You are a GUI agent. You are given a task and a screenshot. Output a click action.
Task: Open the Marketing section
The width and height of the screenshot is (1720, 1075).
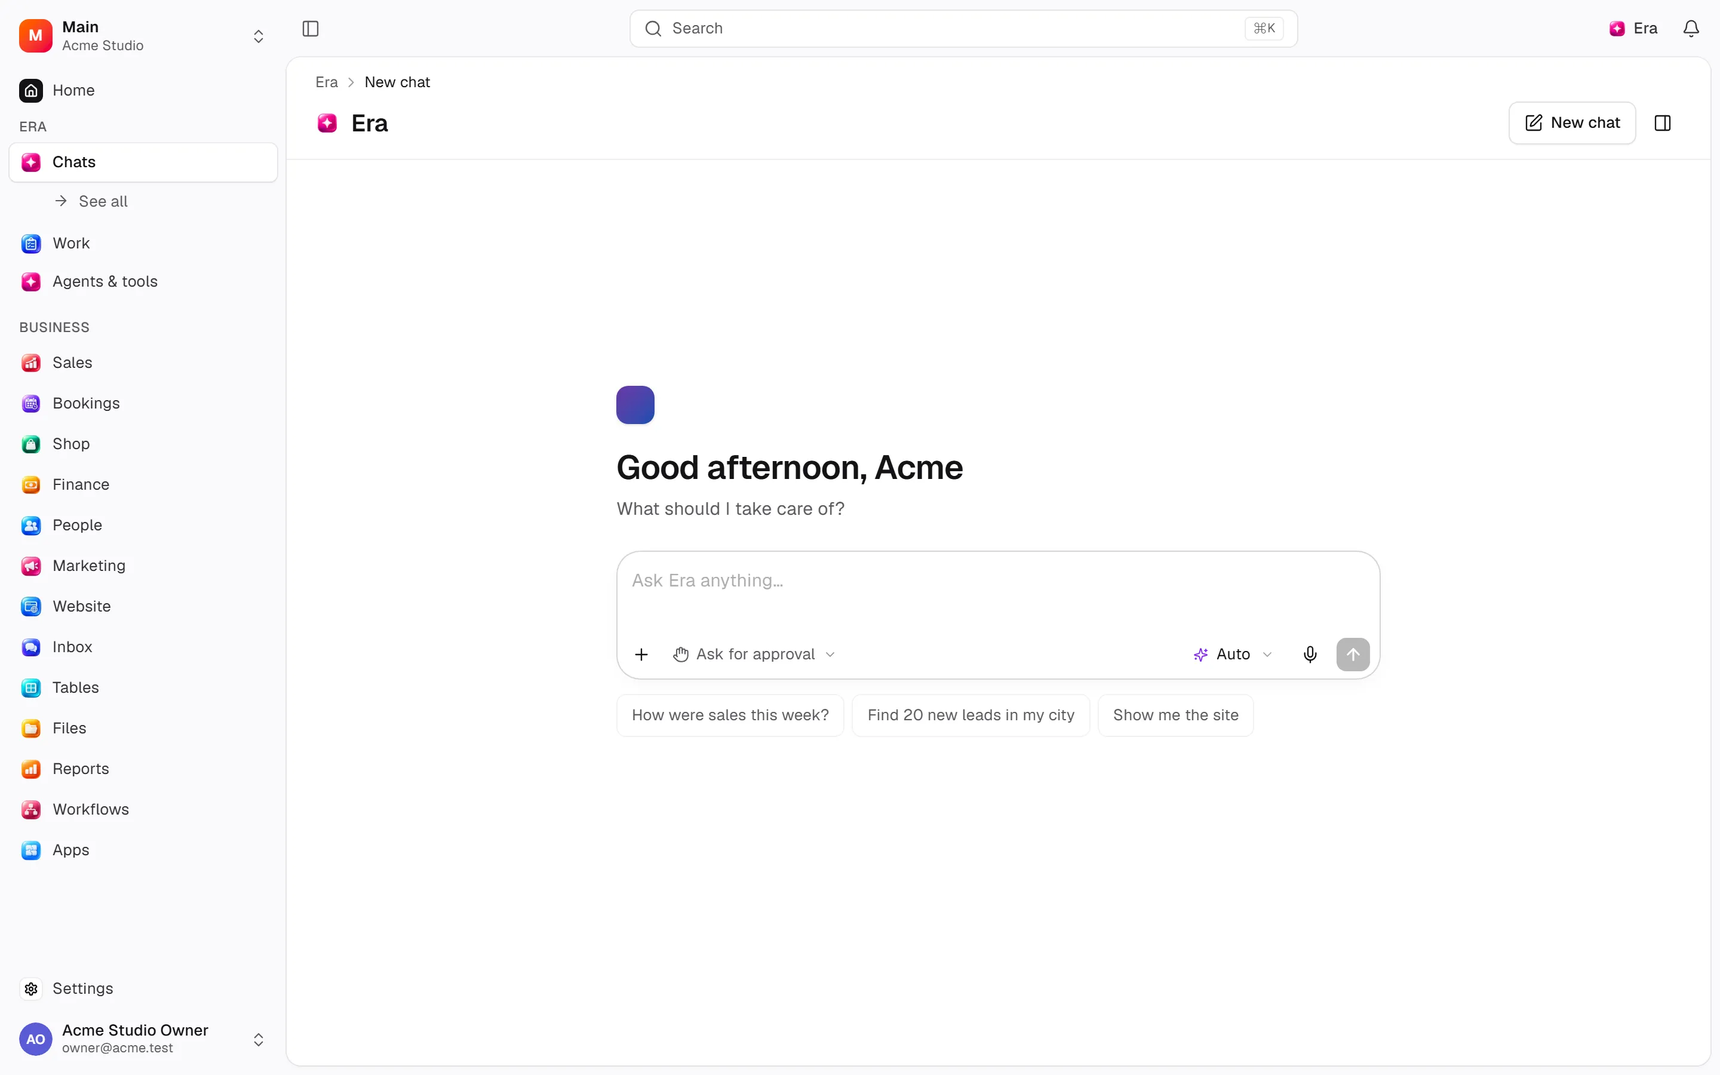(143, 565)
